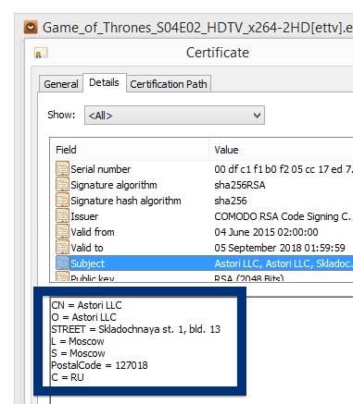The width and height of the screenshot is (353, 404).
Task: Select the Subject row
Action: pyautogui.click(x=202, y=263)
